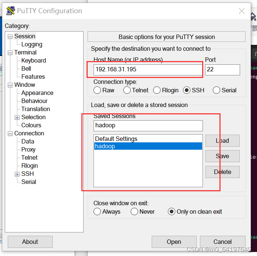Select Raw connection type

click(104, 90)
